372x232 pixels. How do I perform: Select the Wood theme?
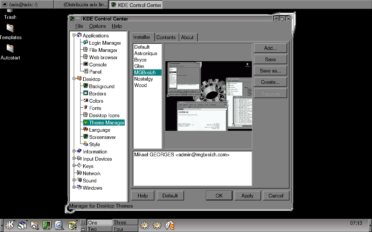coord(147,85)
